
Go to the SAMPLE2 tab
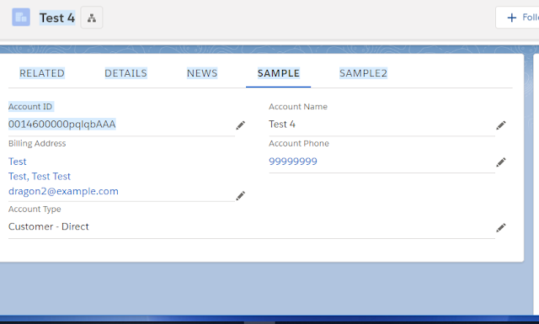[x=363, y=73]
